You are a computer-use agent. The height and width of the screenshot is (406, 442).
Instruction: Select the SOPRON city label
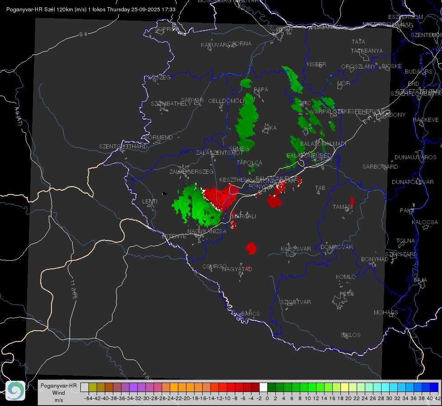167,29
